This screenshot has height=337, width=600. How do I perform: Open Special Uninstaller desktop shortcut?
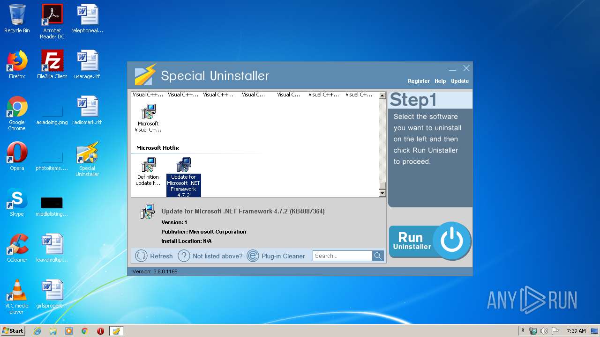[87, 159]
